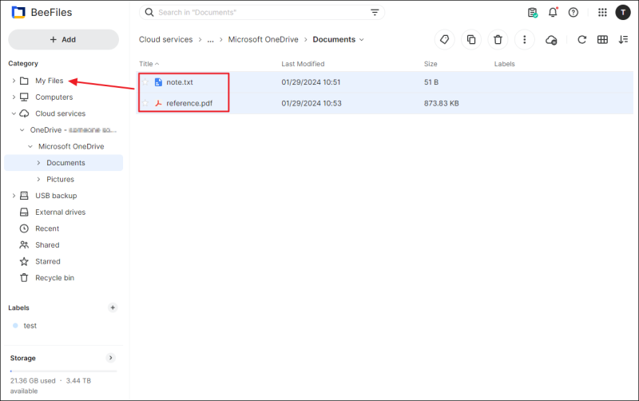The image size is (639, 401).
Task: Star the note.txt file
Action: click(145, 82)
